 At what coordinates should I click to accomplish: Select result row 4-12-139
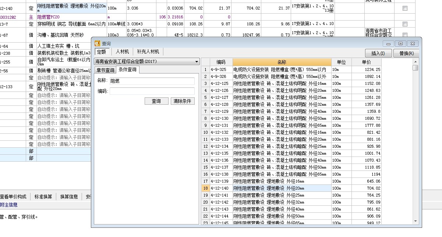click(291, 181)
